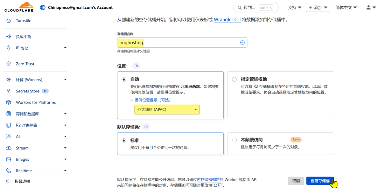Click the Zero Trust sidebar icon
This screenshot has height=188, width=378.
pos(9,64)
